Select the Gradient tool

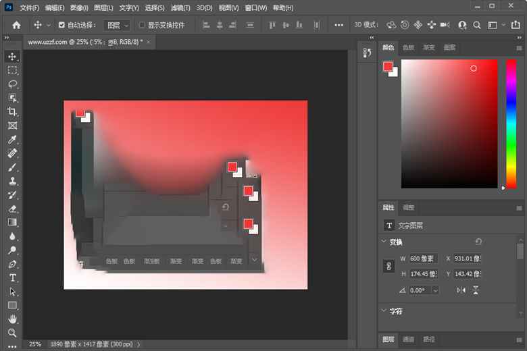point(12,222)
